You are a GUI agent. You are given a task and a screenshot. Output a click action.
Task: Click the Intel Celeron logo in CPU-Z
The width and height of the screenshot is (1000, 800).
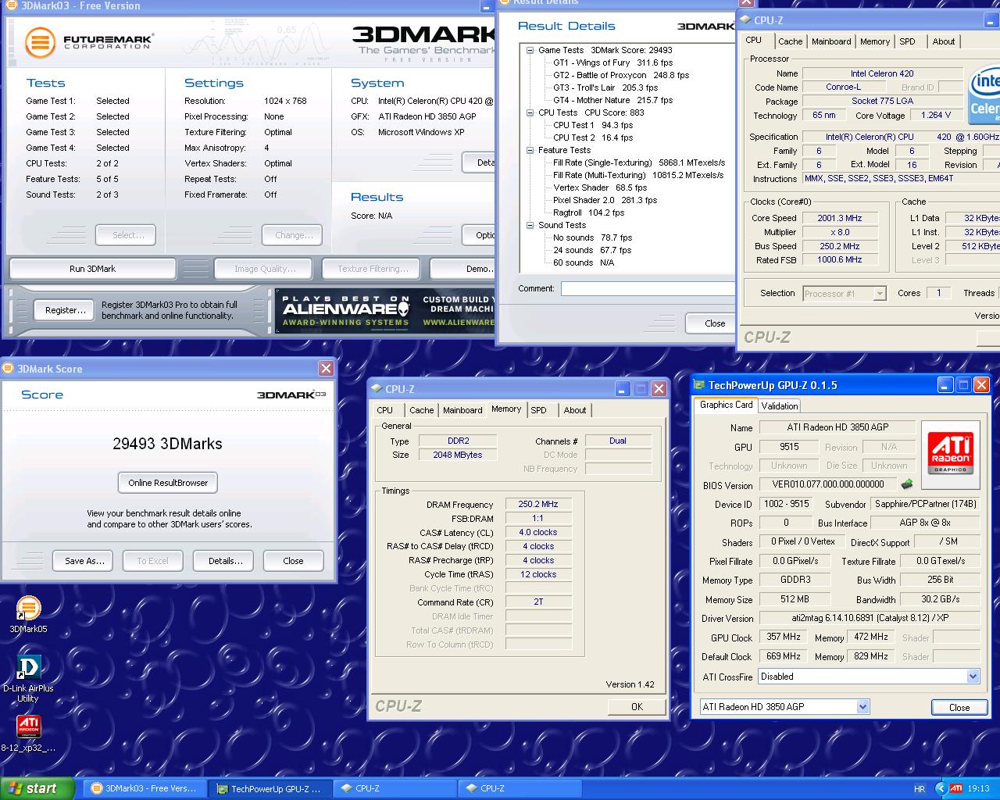(x=984, y=96)
